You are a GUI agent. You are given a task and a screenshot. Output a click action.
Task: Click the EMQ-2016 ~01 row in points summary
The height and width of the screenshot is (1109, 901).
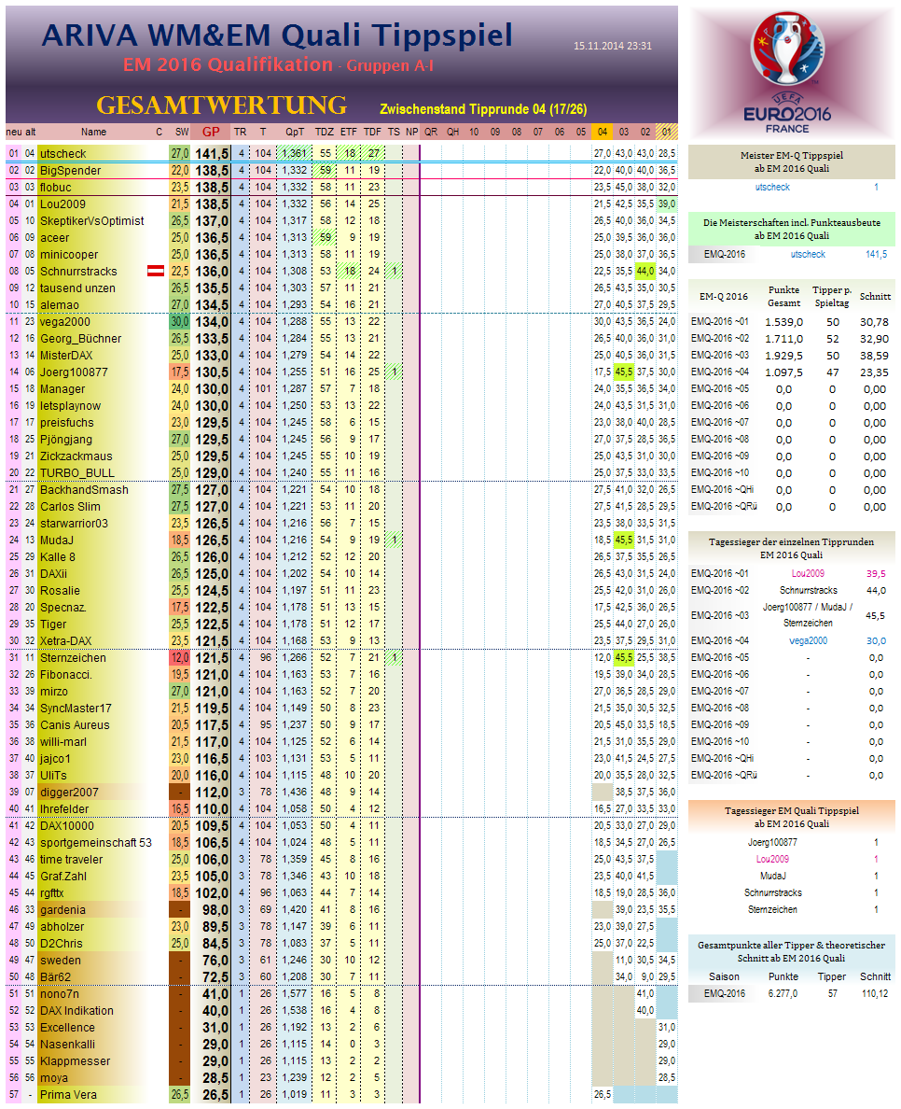coord(720,322)
